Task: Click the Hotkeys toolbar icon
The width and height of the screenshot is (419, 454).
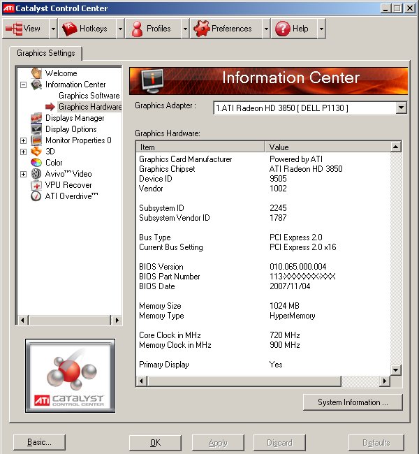Action: pyautogui.click(x=70, y=29)
